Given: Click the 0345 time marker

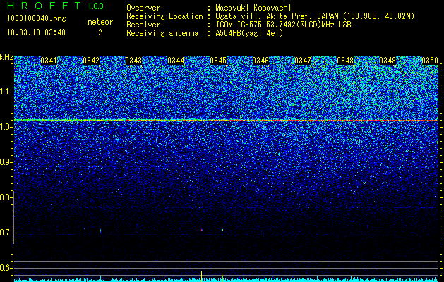Looking at the screenshot, I should (x=218, y=61).
